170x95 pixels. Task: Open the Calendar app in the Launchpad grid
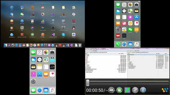pyautogui.click(x=43, y=7)
